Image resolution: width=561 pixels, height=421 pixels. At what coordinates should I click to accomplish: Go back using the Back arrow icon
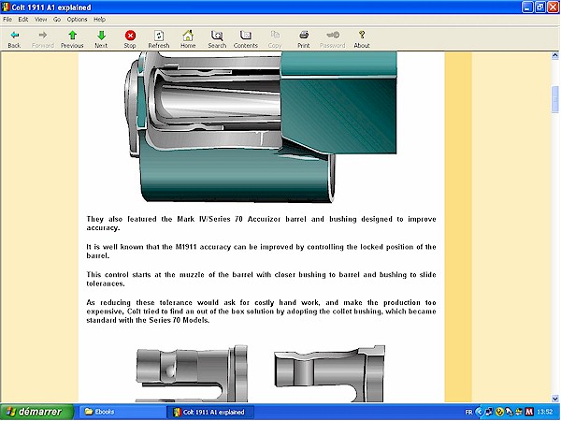[14, 36]
